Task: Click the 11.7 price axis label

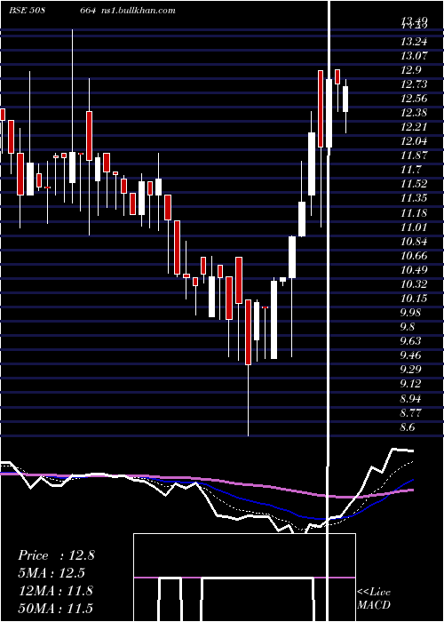Action: (x=411, y=170)
